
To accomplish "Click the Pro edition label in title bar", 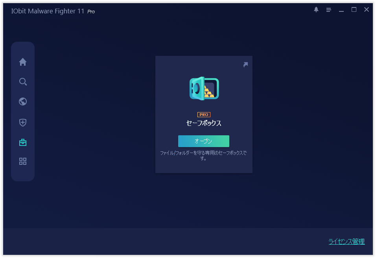I will 91,11.
